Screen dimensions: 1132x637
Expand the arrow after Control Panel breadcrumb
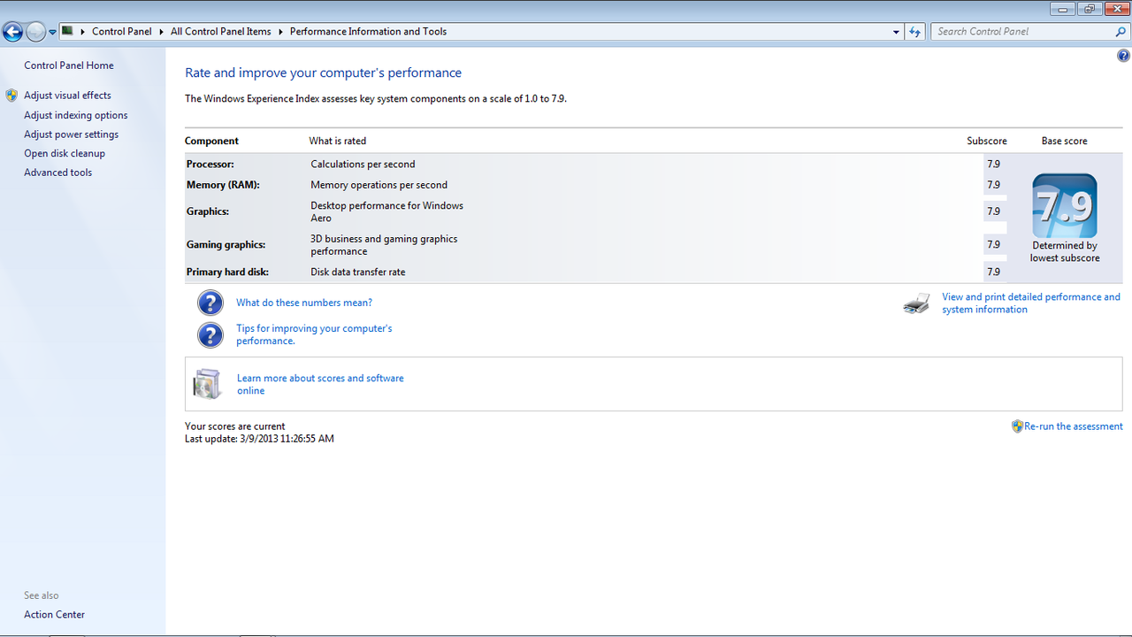tap(162, 32)
